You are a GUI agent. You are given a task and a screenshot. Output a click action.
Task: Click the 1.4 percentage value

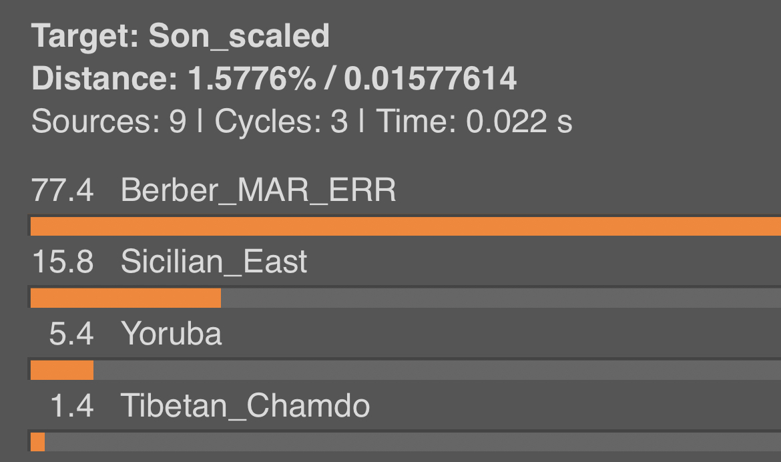[71, 405]
